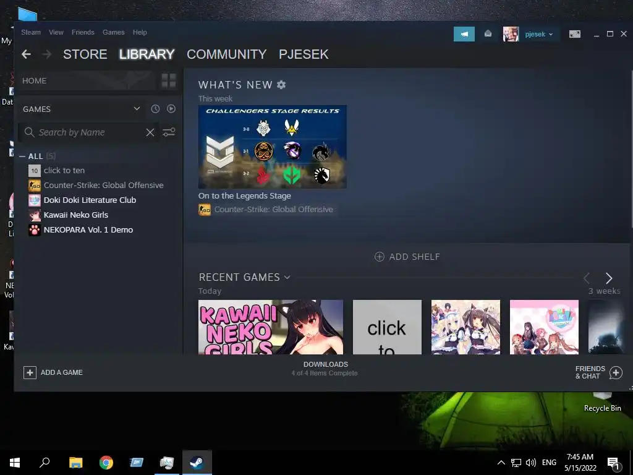633x475 pixels.
Task: Open DOWNLOADS status at bottom
Action: point(325,369)
